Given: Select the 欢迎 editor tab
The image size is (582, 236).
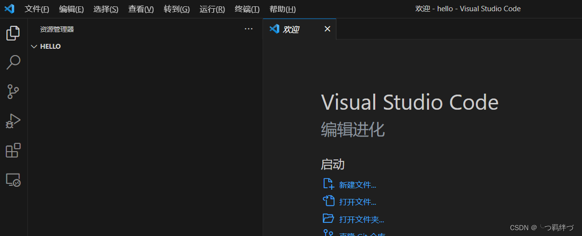Looking at the screenshot, I should click(299, 29).
